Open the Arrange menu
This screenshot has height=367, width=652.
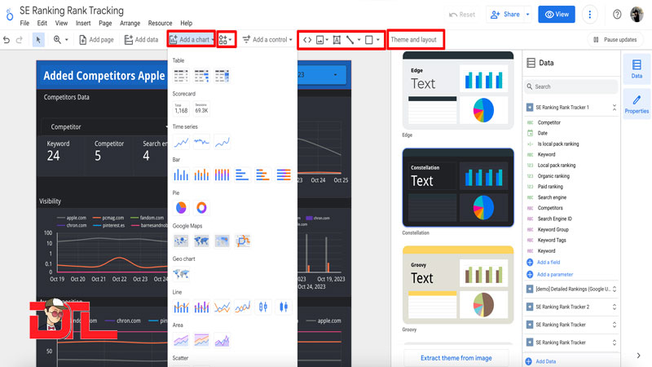130,24
